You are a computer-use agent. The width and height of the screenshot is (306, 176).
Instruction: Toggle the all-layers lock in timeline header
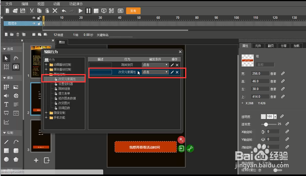[x=39, y=18]
